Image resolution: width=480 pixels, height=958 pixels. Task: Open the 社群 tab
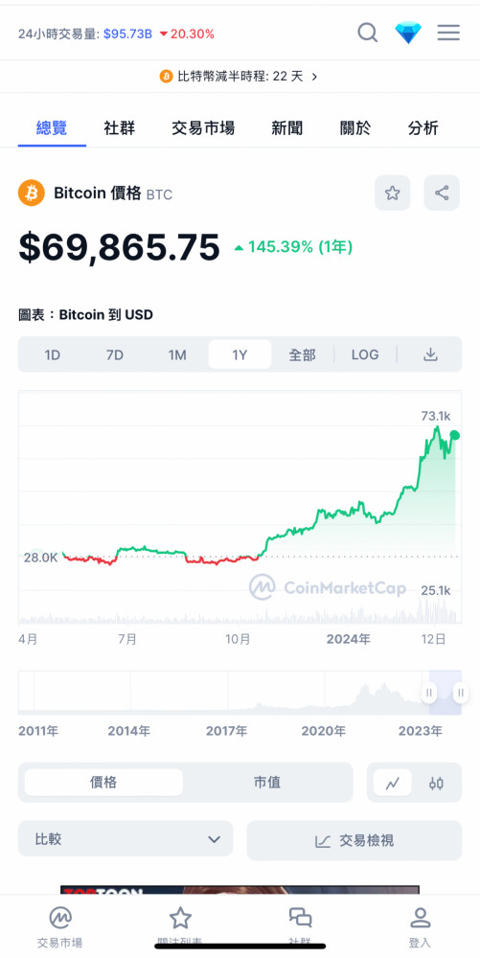(119, 128)
